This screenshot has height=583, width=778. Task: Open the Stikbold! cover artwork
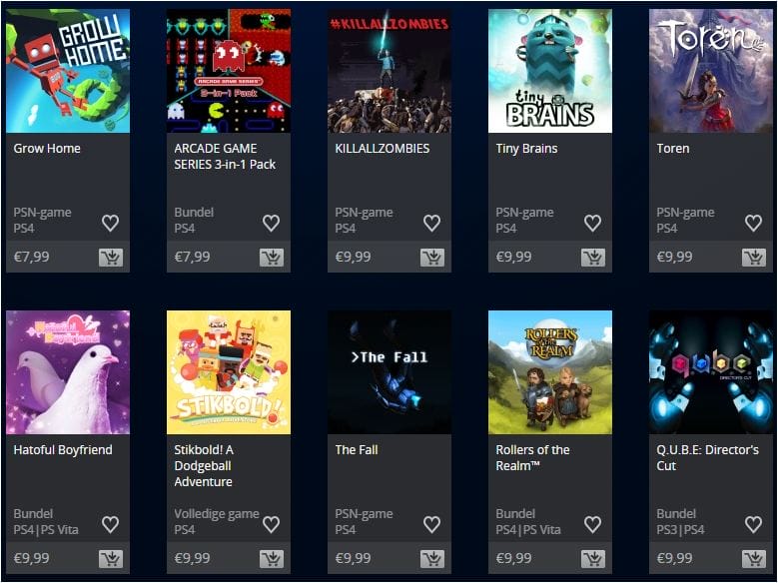click(229, 372)
